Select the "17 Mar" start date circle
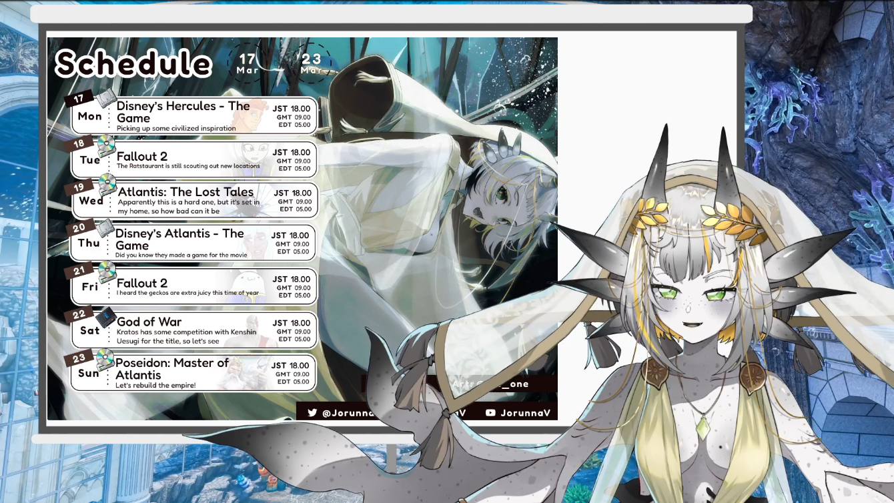Image resolution: width=894 pixels, height=503 pixels. coord(248,64)
